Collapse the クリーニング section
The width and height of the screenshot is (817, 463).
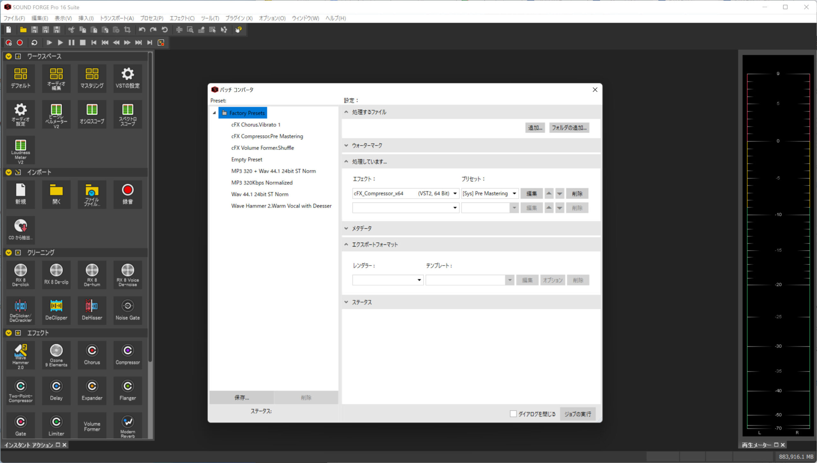[9, 253]
